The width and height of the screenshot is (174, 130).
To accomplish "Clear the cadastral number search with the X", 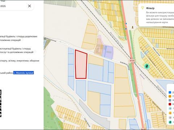I will (29, 6).
